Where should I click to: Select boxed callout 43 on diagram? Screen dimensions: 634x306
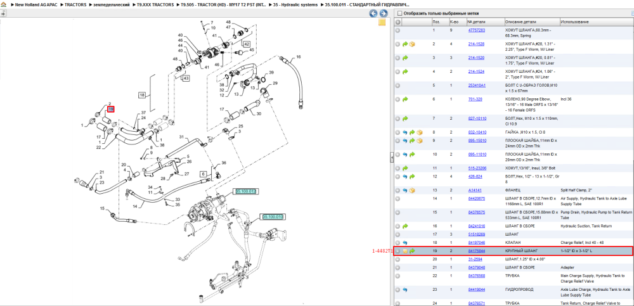click(186, 78)
